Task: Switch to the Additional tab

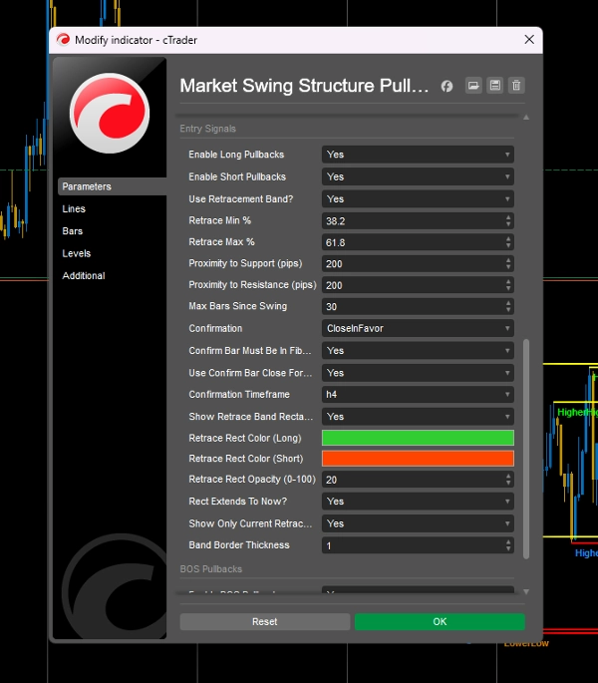Action: pos(83,275)
